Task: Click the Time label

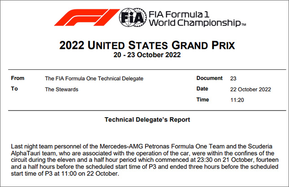Action: [x=202, y=100]
